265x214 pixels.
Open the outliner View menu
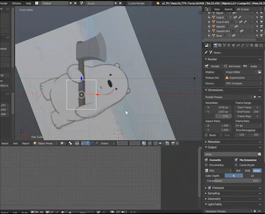pyautogui.click(x=217, y=10)
